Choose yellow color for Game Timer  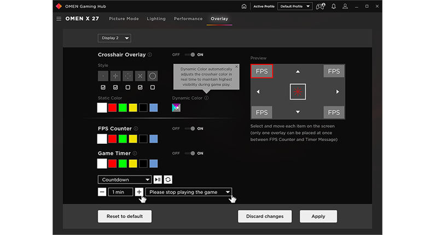133,163
